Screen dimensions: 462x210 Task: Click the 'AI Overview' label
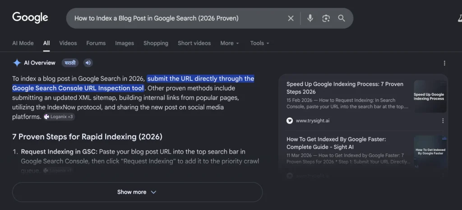point(40,63)
